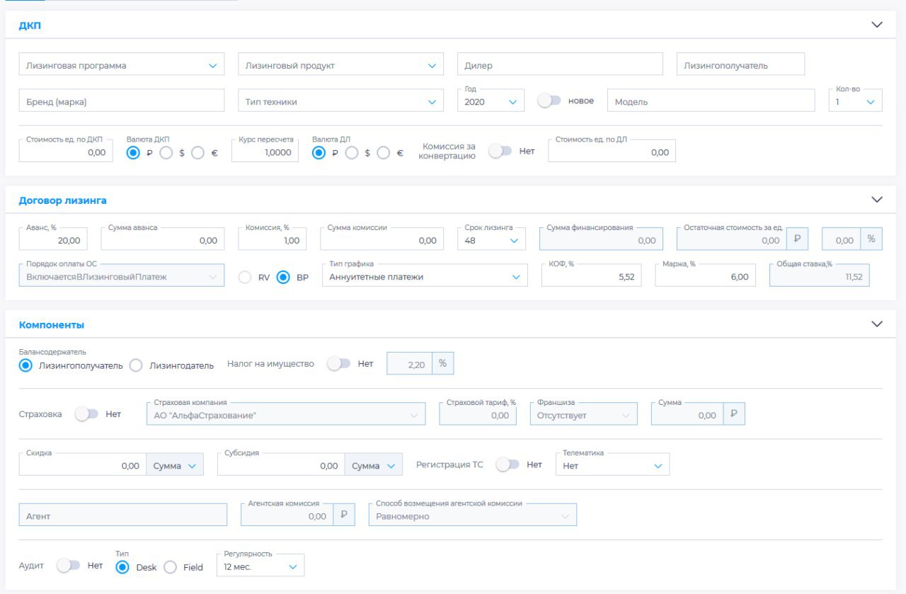The height and width of the screenshot is (594, 906).
Task: Open the Кол-во quantity dropdown
Action: (855, 102)
